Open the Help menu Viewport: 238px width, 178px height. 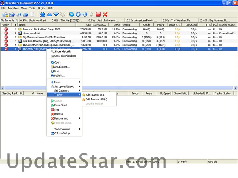(x=51, y=8)
